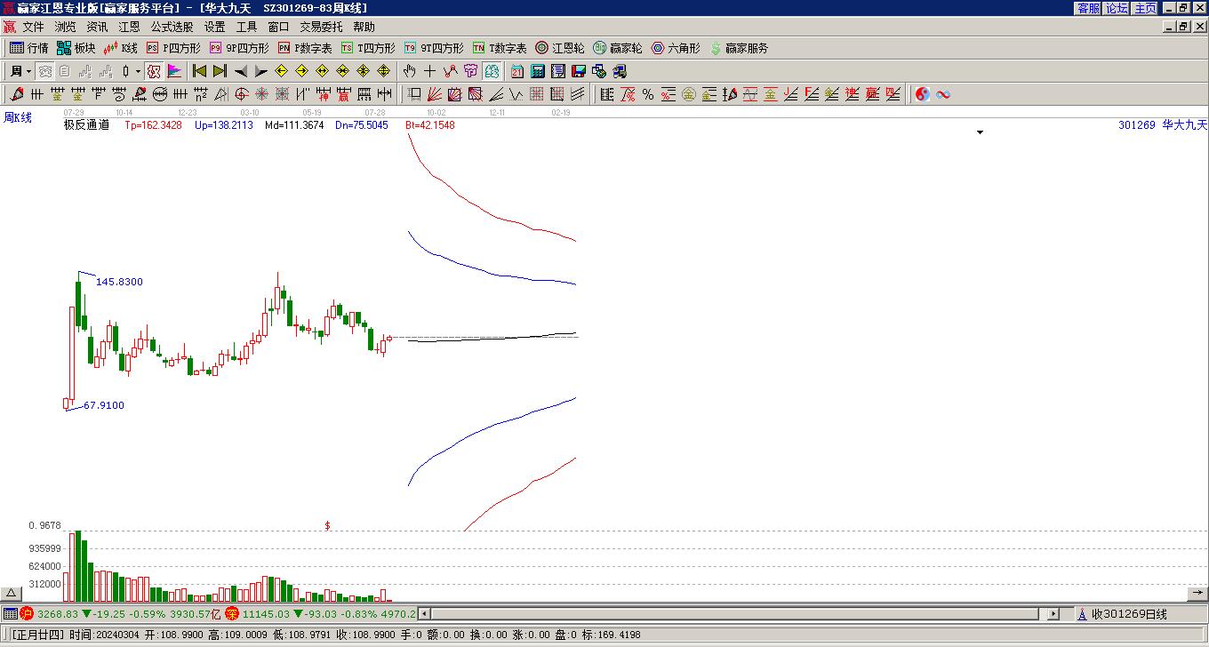Open the 9T四方形 tool
Image resolution: width=1209 pixels, height=647 pixels.
434,48
